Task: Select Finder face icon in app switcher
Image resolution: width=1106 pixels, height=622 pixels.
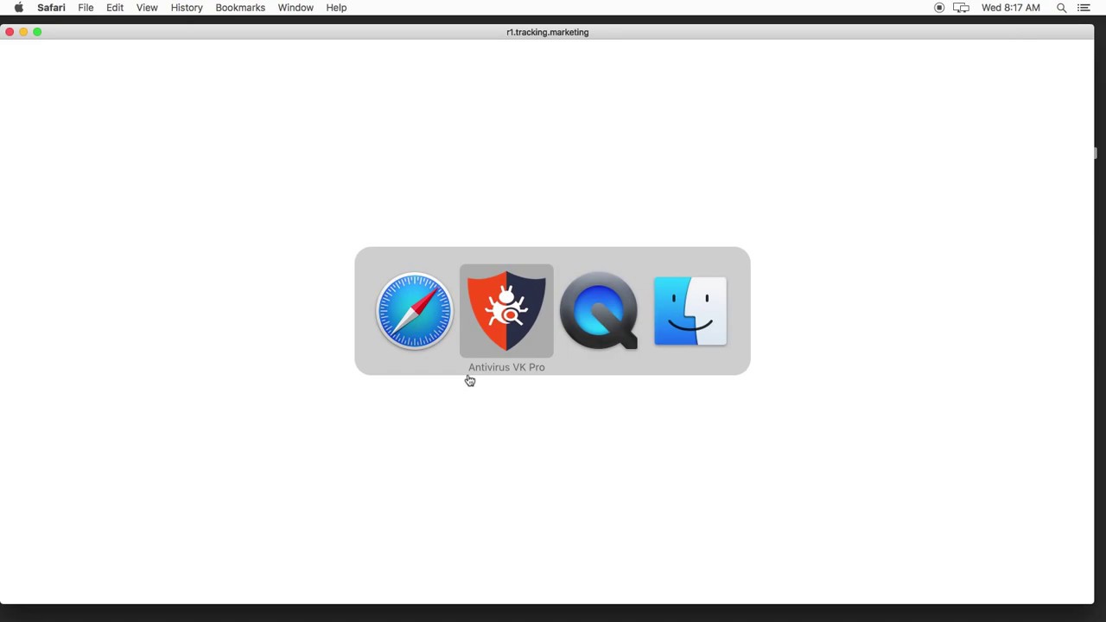Action: click(x=690, y=311)
